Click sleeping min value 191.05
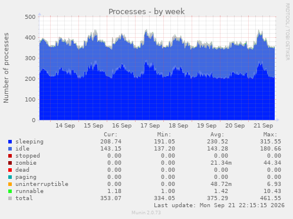The width and height of the screenshot is (293, 219). pos(164,142)
